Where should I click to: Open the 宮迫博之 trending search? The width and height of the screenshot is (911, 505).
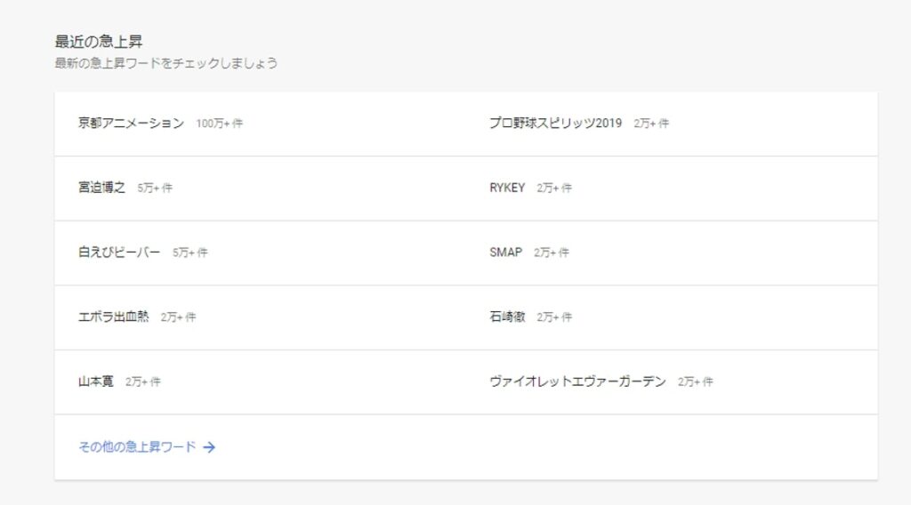pos(101,188)
